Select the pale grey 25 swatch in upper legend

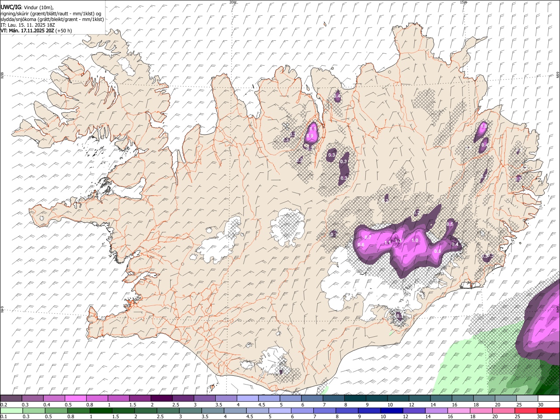tap(527, 398)
